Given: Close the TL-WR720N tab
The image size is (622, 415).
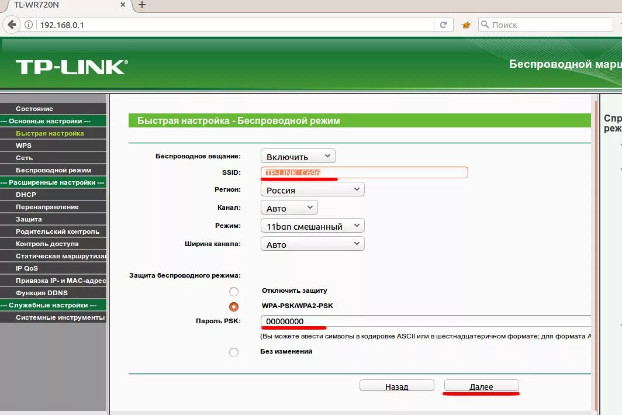Looking at the screenshot, I should pyautogui.click(x=123, y=5).
